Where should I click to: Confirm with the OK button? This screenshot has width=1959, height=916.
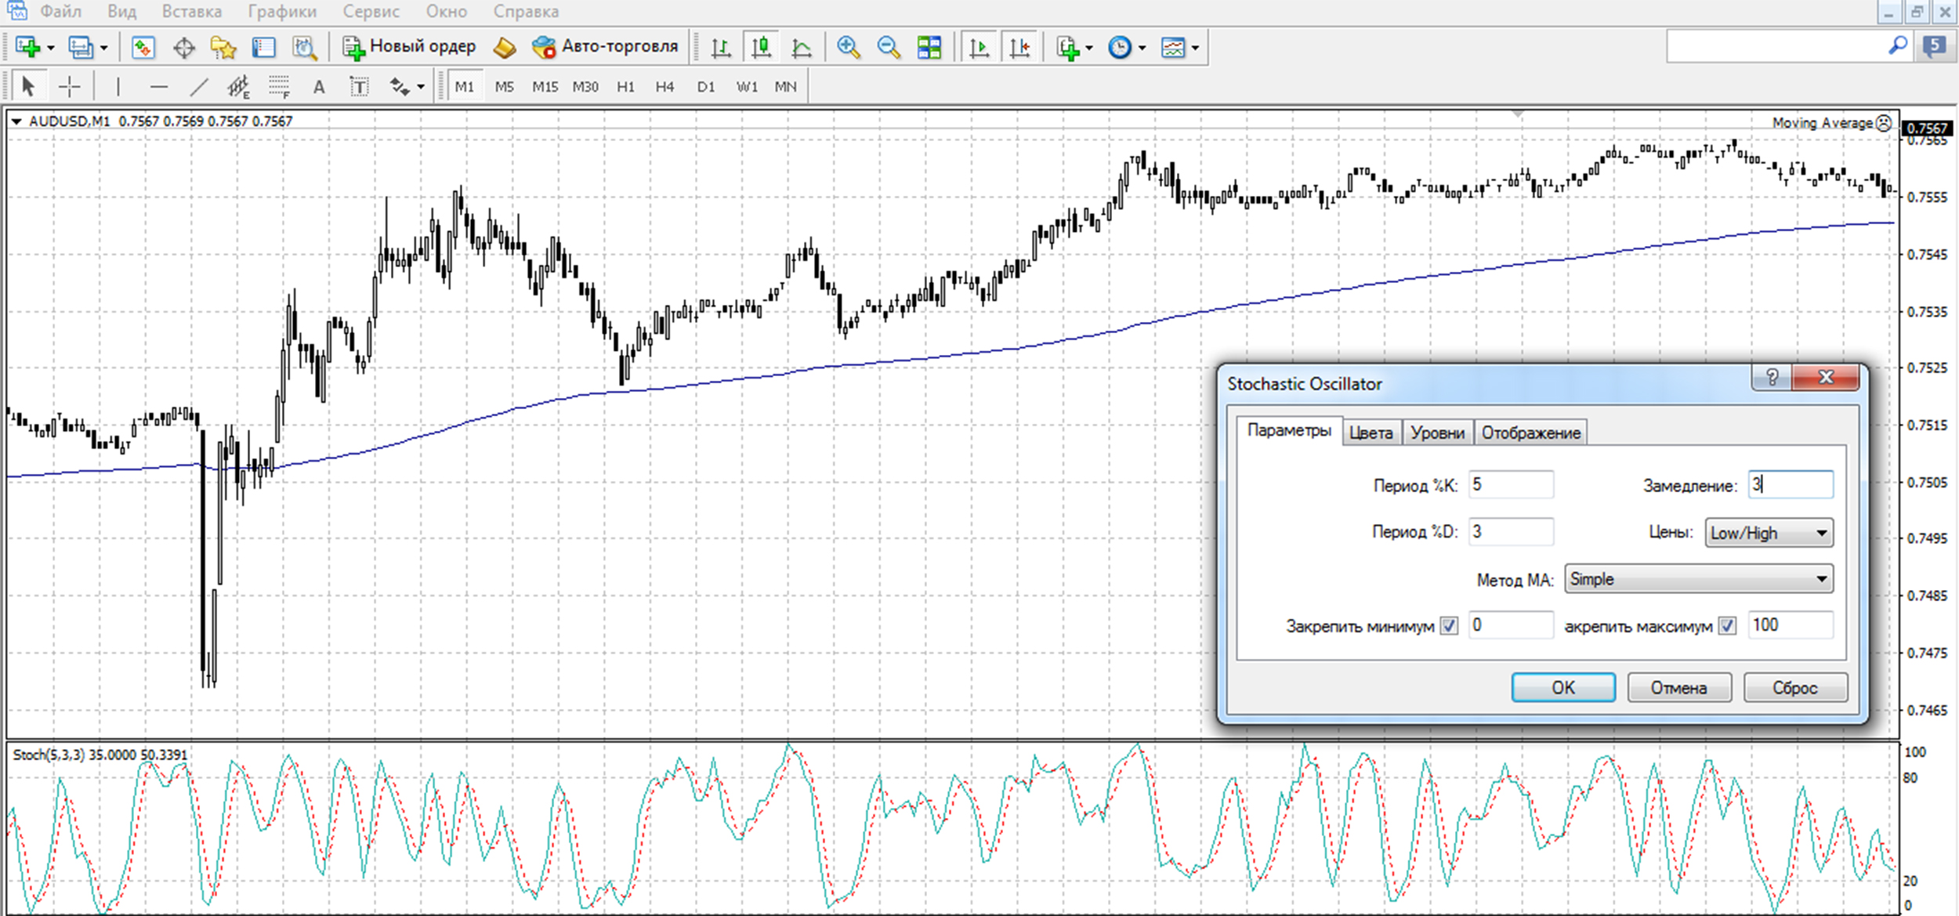click(x=1563, y=687)
